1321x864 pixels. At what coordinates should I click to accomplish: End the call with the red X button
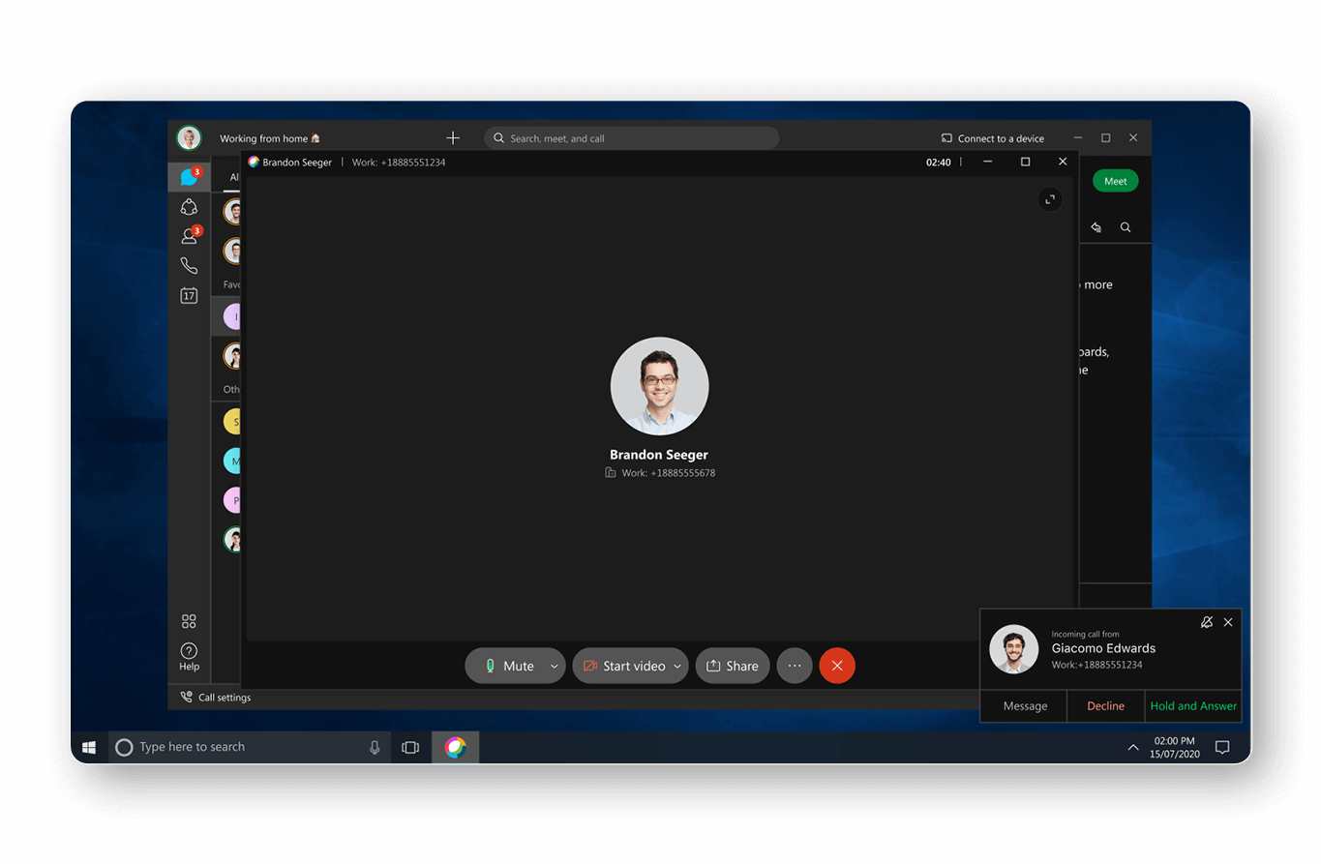pyautogui.click(x=837, y=666)
